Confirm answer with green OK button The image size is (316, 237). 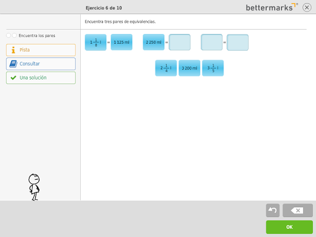(x=289, y=227)
